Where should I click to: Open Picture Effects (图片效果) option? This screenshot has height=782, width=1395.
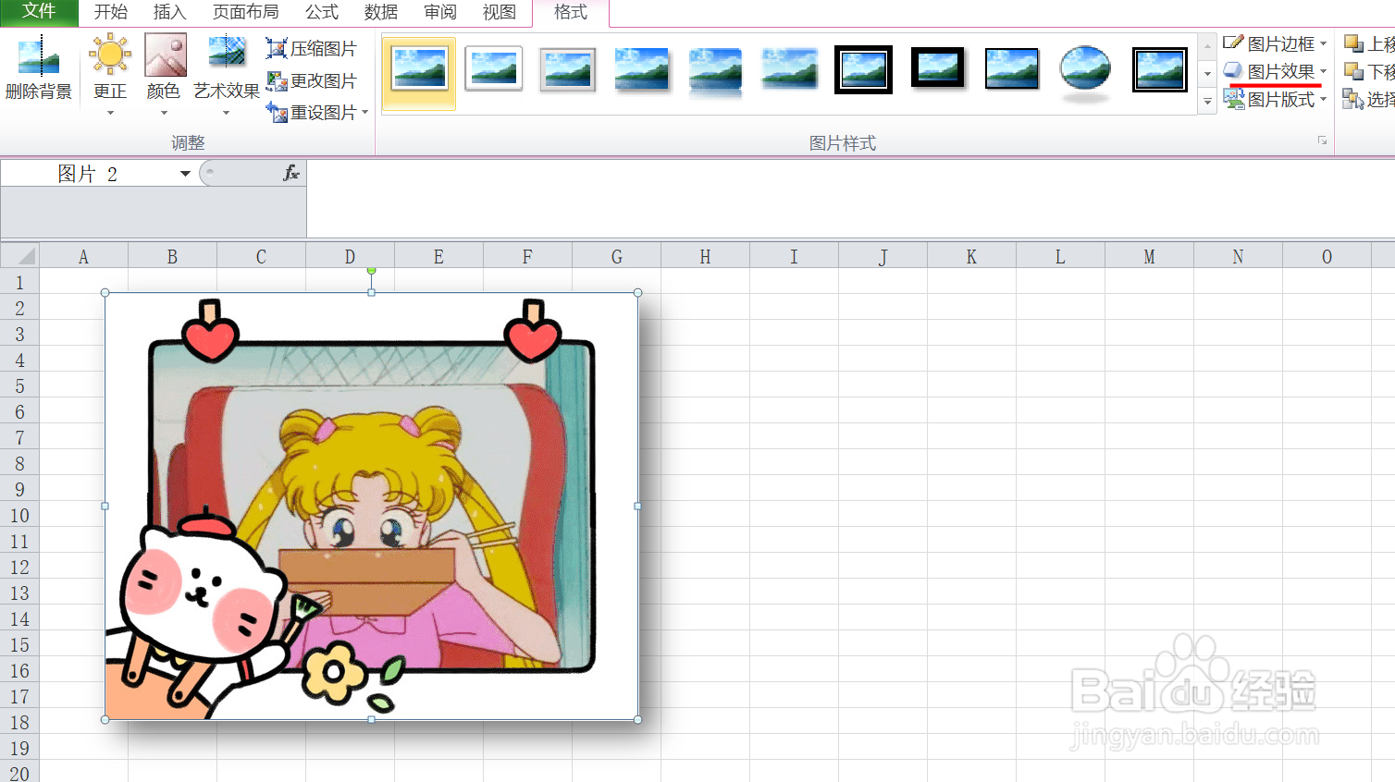coord(1269,71)
